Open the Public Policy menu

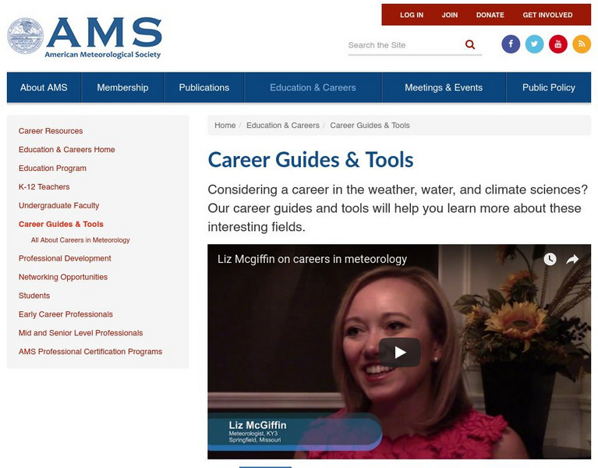click(x=548, y=87)
